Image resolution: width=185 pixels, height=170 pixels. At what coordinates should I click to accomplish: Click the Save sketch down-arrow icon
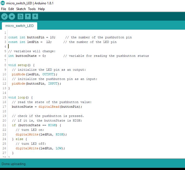(35, 16)
